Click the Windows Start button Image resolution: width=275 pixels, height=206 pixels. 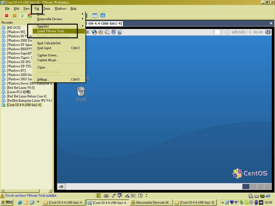(7, 202)
